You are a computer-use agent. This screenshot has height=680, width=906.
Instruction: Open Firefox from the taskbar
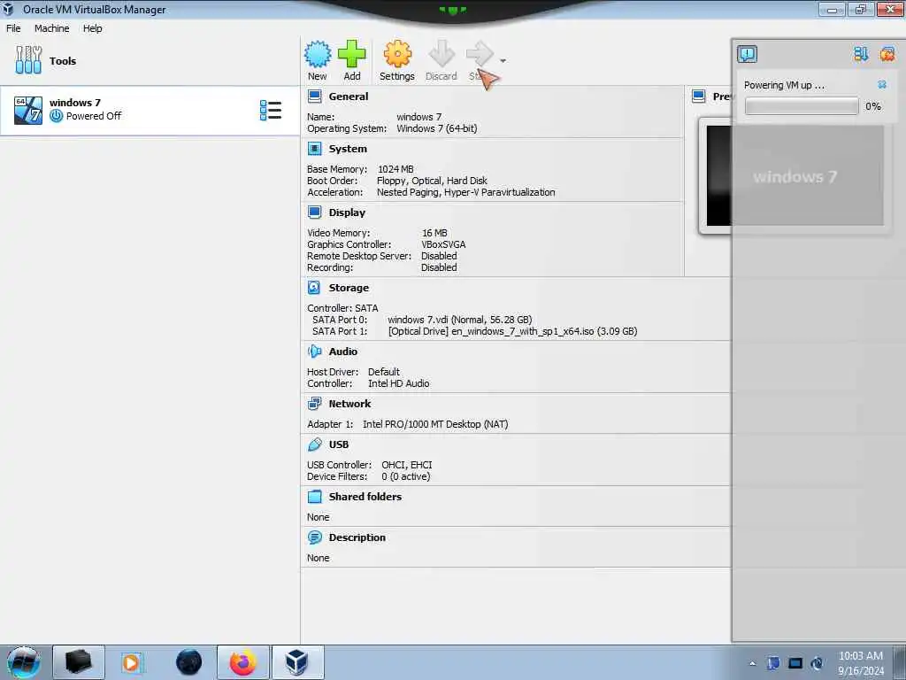tap(242, 662)
